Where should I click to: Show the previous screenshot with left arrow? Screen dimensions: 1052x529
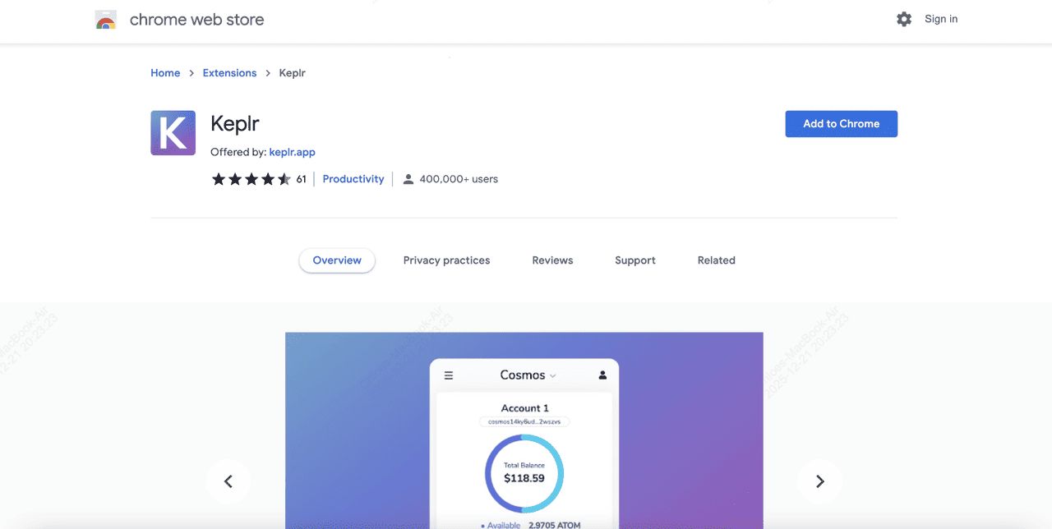coord(228,481)
